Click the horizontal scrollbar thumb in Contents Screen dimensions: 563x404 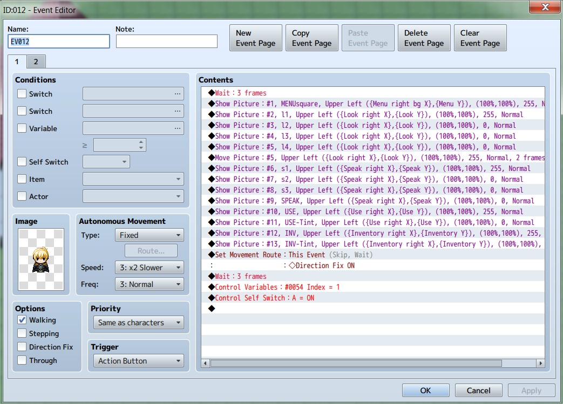click(x=356, y=363)
